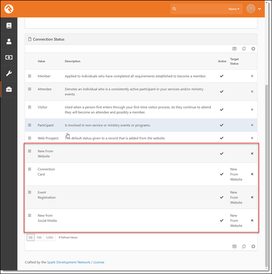The image size is (272, 274).
Task: Grab reorder handle for Attendee row
Action: 29,89
